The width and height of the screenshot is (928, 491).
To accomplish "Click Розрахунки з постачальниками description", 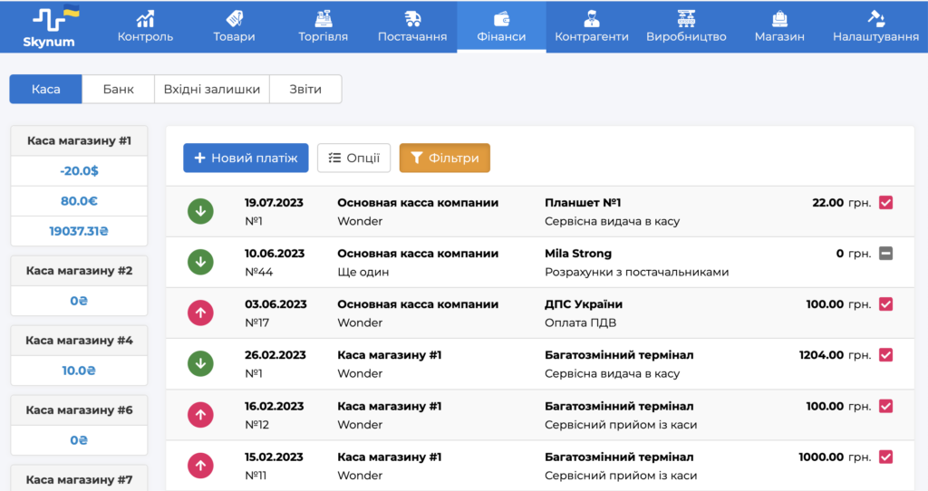I will [x=637, y=272].
